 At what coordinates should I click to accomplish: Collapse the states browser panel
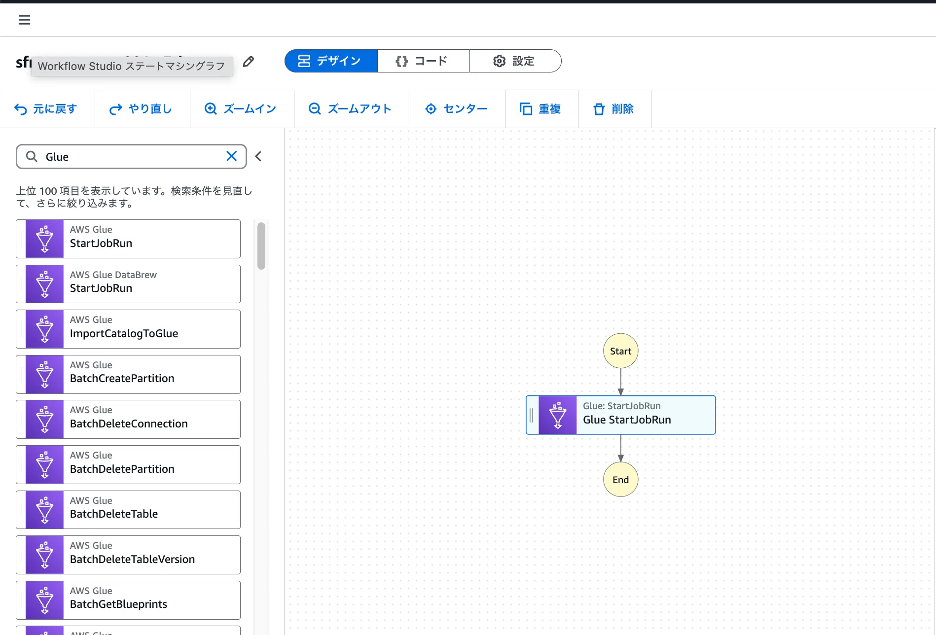tap(258, 156)
